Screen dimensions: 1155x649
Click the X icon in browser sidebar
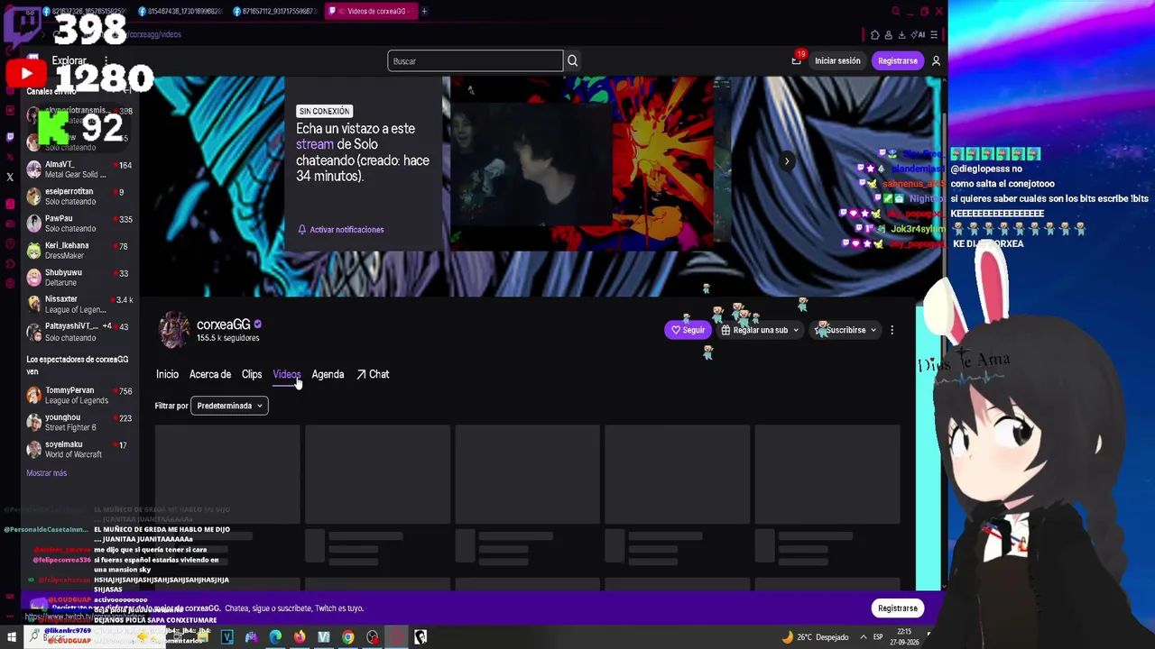pyautogui.click(x=10, y=178)
